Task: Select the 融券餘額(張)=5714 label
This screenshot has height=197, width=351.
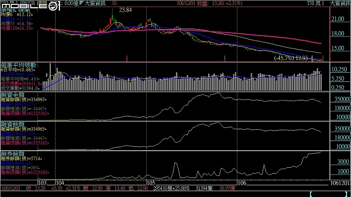Action: [x=21, y=158]
